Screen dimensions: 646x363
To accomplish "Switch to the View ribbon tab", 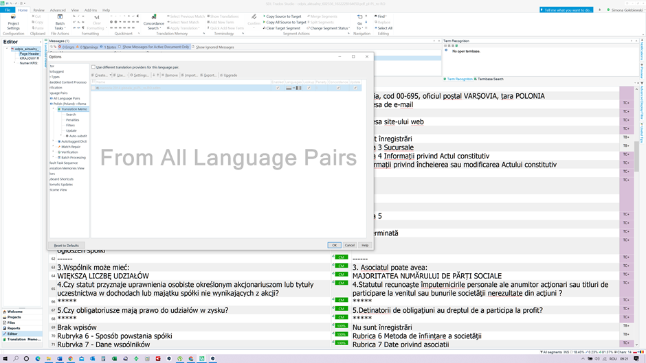I will click(x=75, y=10).
